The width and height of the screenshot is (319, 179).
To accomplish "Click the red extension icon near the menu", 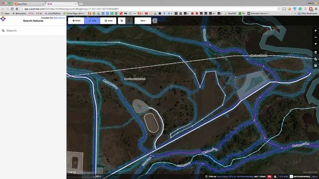I will (311, 9).
